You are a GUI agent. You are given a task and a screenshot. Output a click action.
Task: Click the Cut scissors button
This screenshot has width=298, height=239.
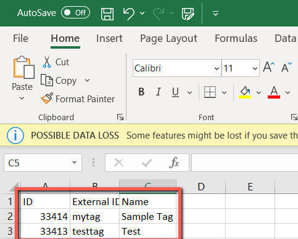pos(56,62)
